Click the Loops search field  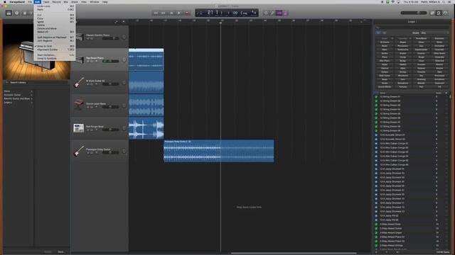tap(412, 28)
